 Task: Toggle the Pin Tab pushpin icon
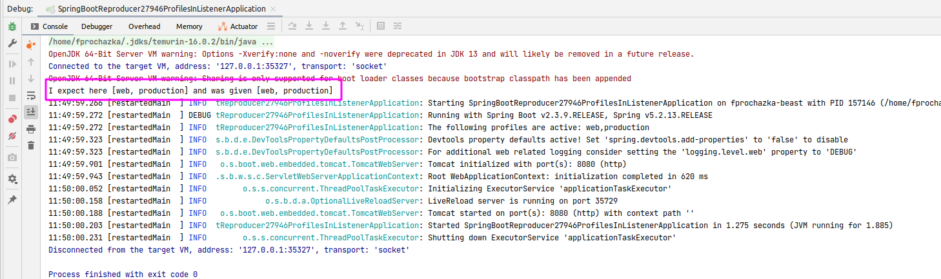click(x=12, y=200)
